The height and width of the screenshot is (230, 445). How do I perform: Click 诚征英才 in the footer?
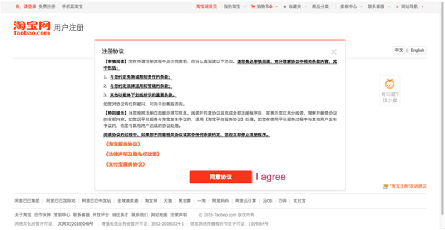pyautogui.click(x=120, y=214)
